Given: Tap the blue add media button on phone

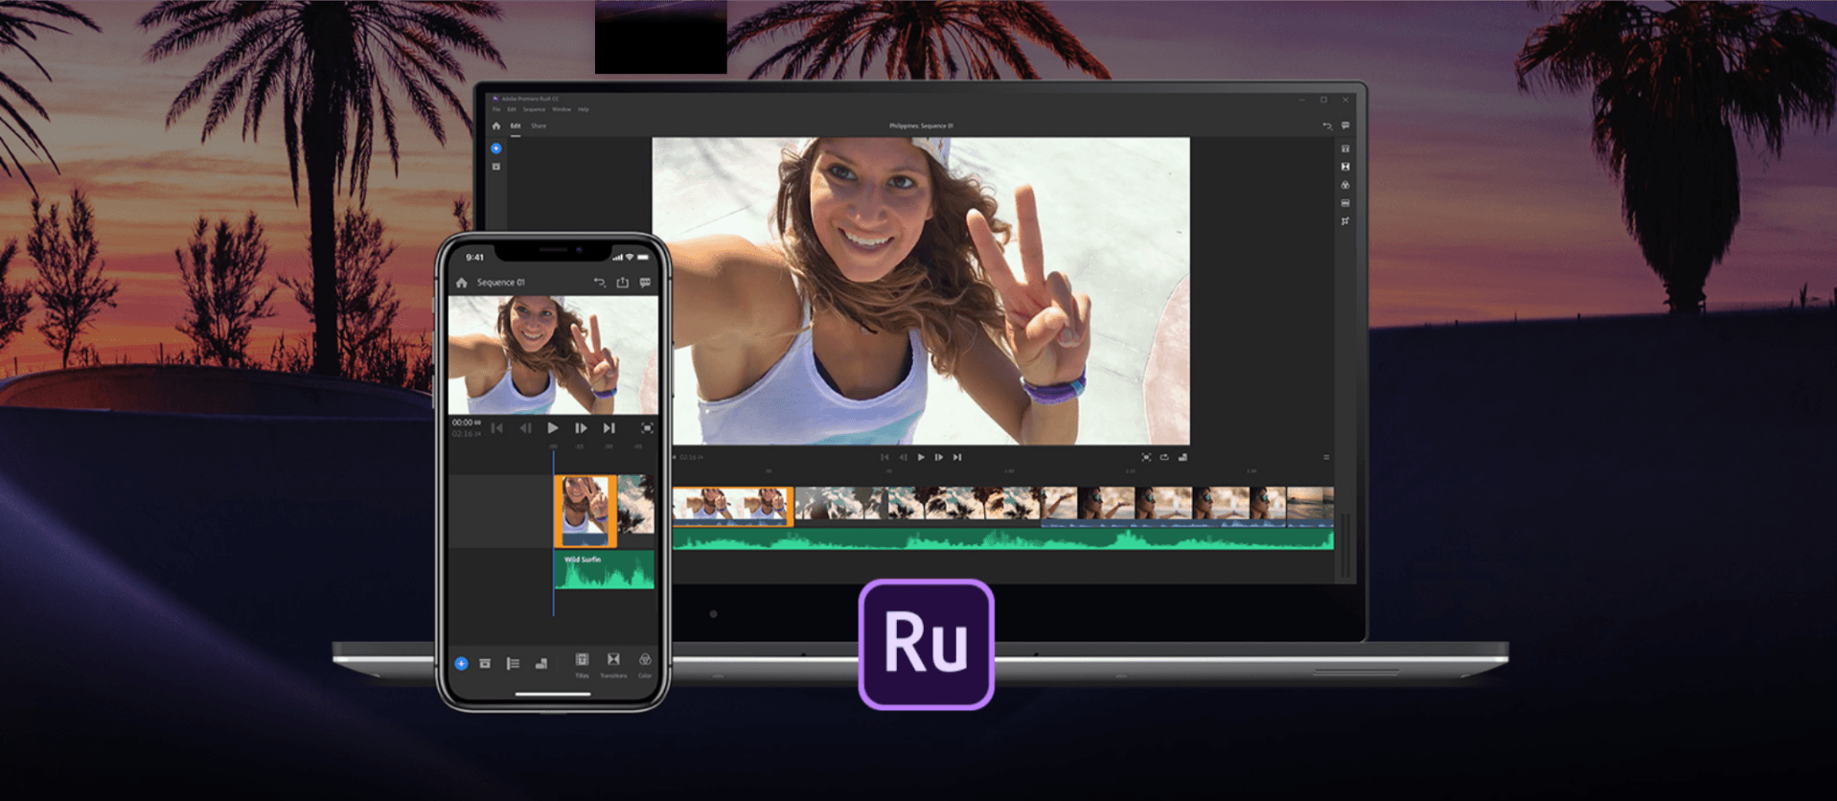Looking at the screenshot, I should 461,663.
